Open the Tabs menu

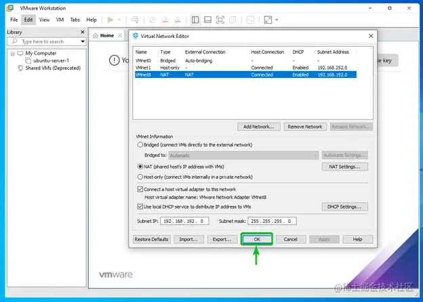click(x=75, y=20)
